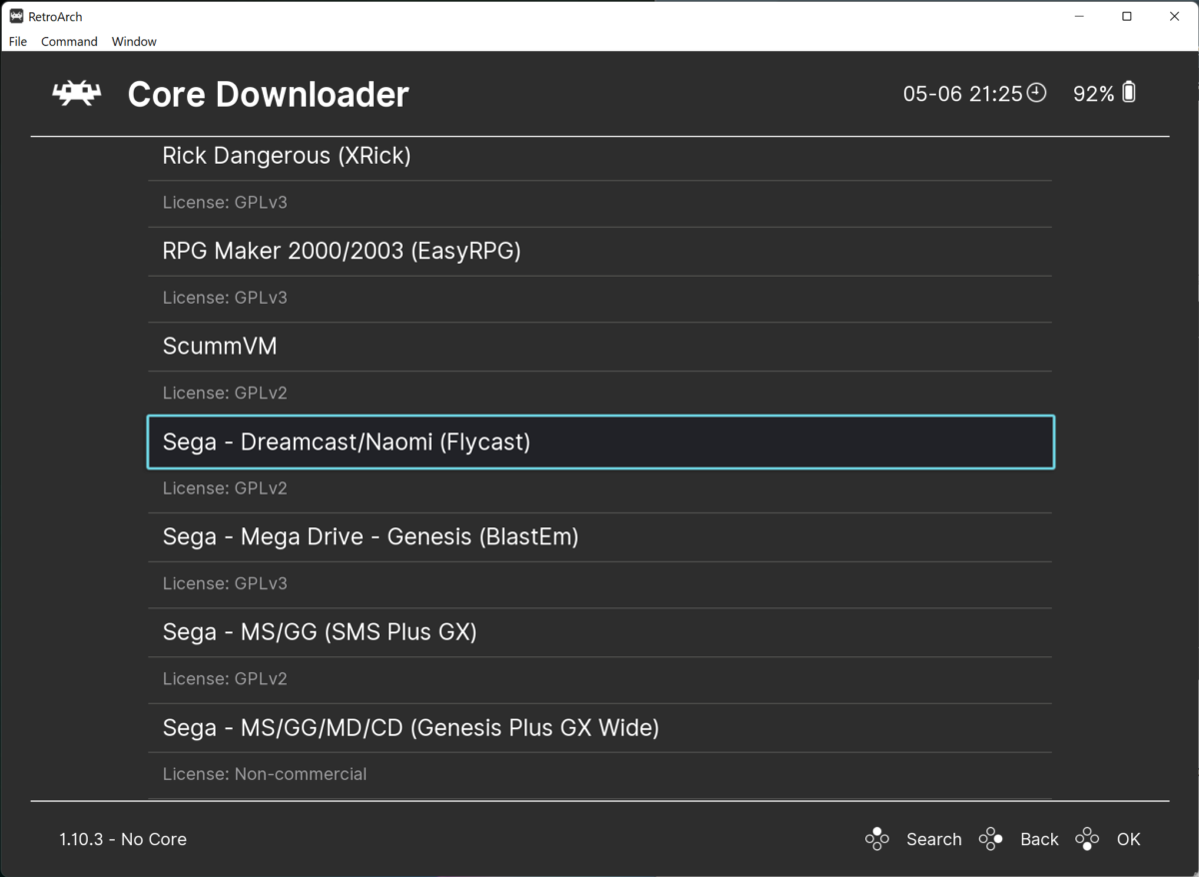Click the gamepad icon next to Search

876,839
